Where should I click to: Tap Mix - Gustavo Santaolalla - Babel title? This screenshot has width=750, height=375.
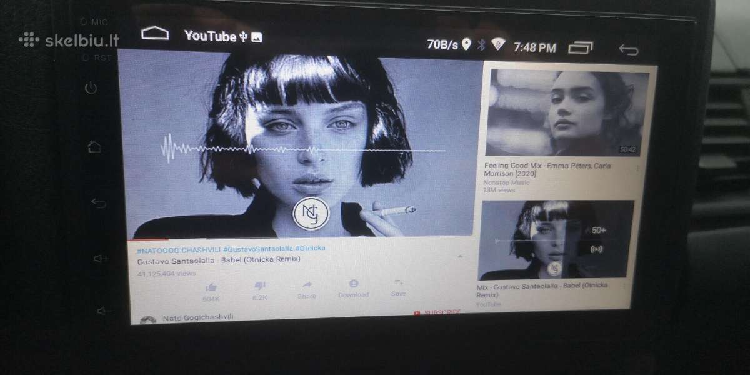[542, 290]
